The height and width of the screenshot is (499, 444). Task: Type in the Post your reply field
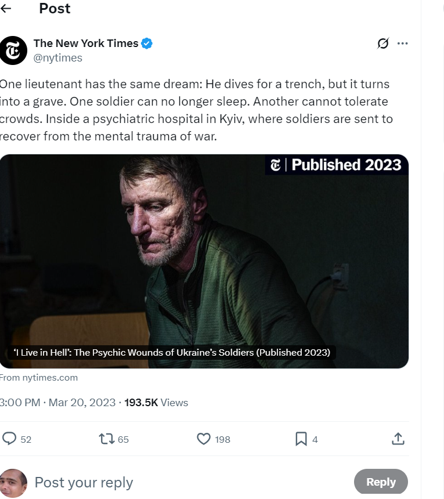(x=174, y=482)
